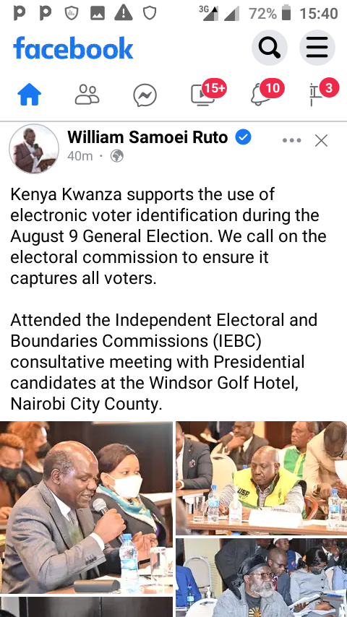Open the Friends tab icon
Image resolution: width=347 pixels, height=617 pixels.
[87, 95]
